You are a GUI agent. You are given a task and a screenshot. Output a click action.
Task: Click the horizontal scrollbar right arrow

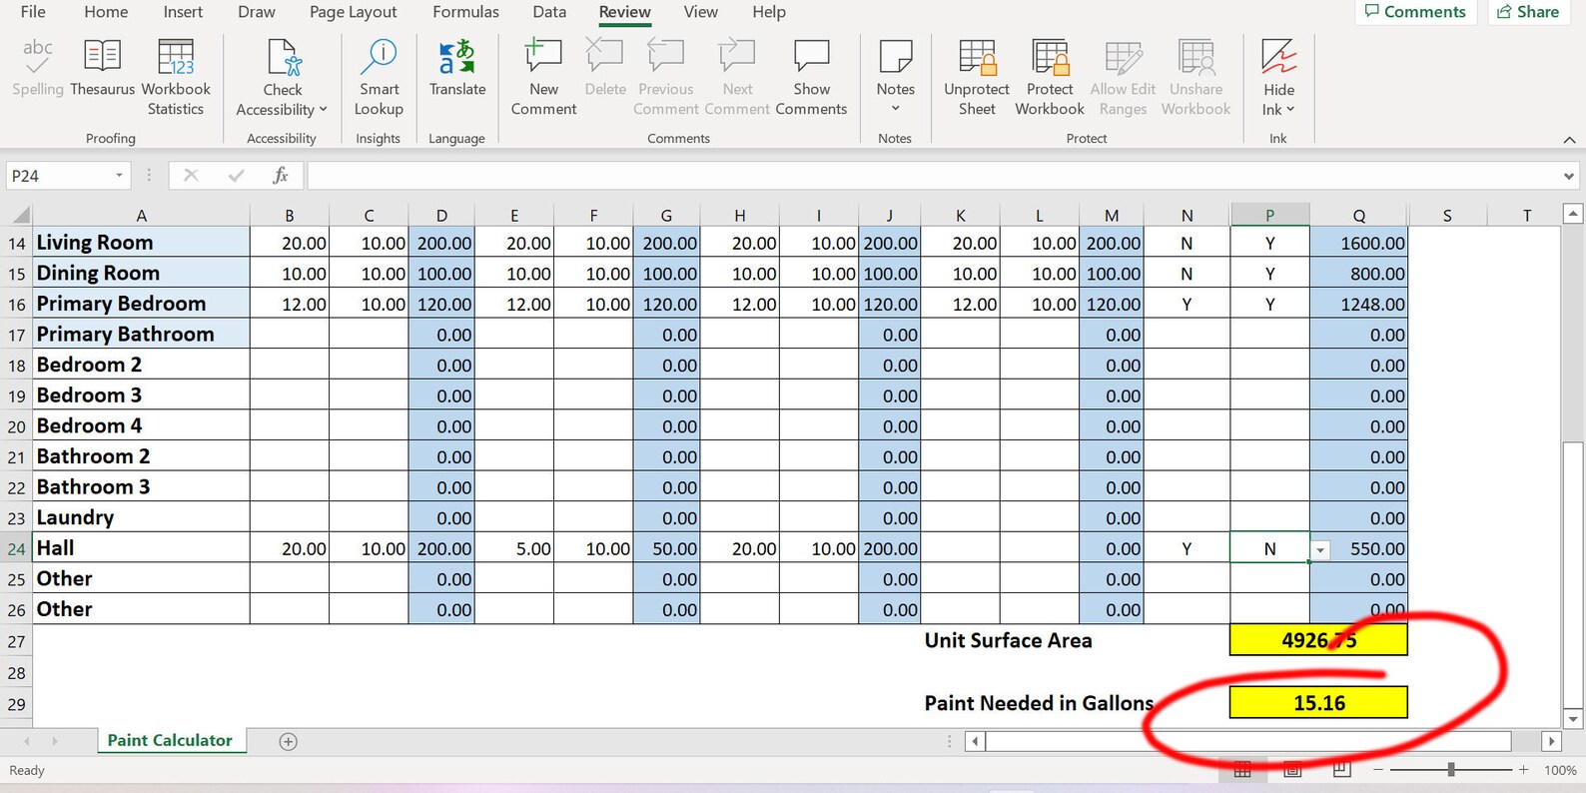pos(1551,741)
